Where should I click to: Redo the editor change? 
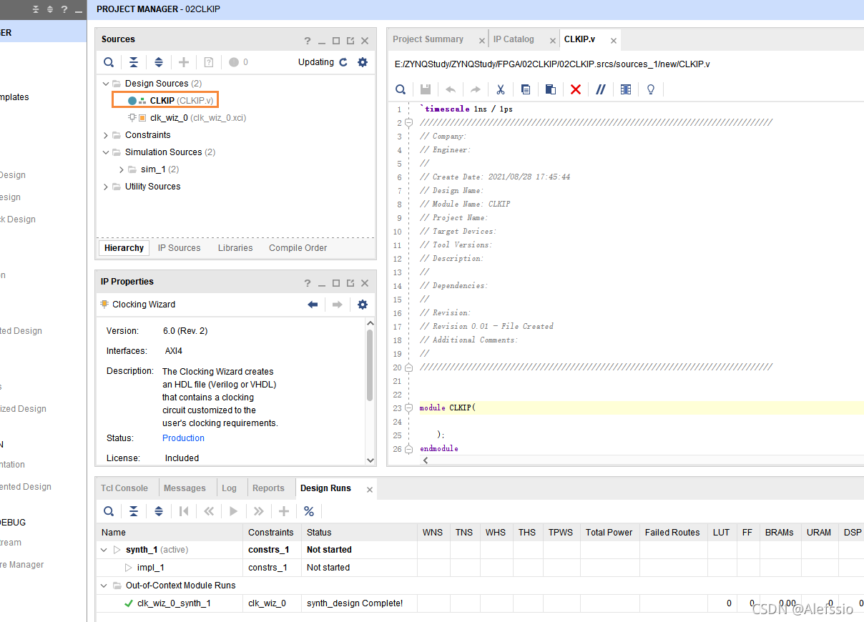pos(476,89)
